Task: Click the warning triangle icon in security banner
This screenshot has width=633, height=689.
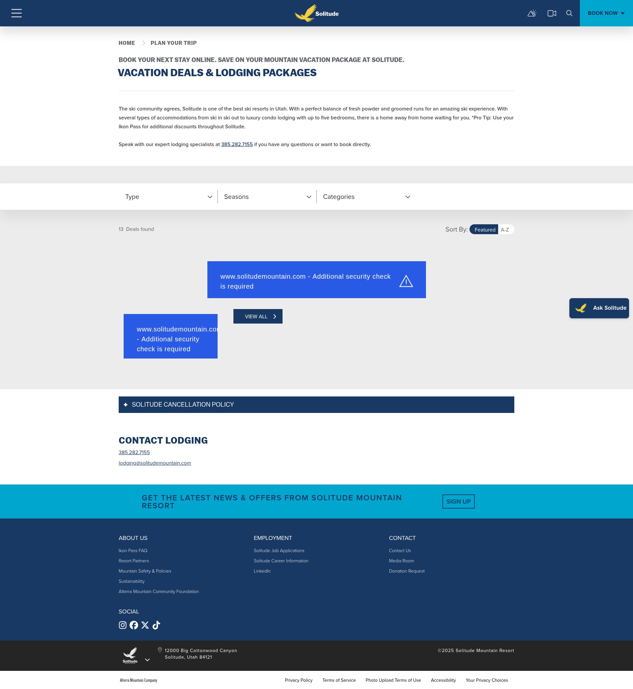Action: [406, 281]
